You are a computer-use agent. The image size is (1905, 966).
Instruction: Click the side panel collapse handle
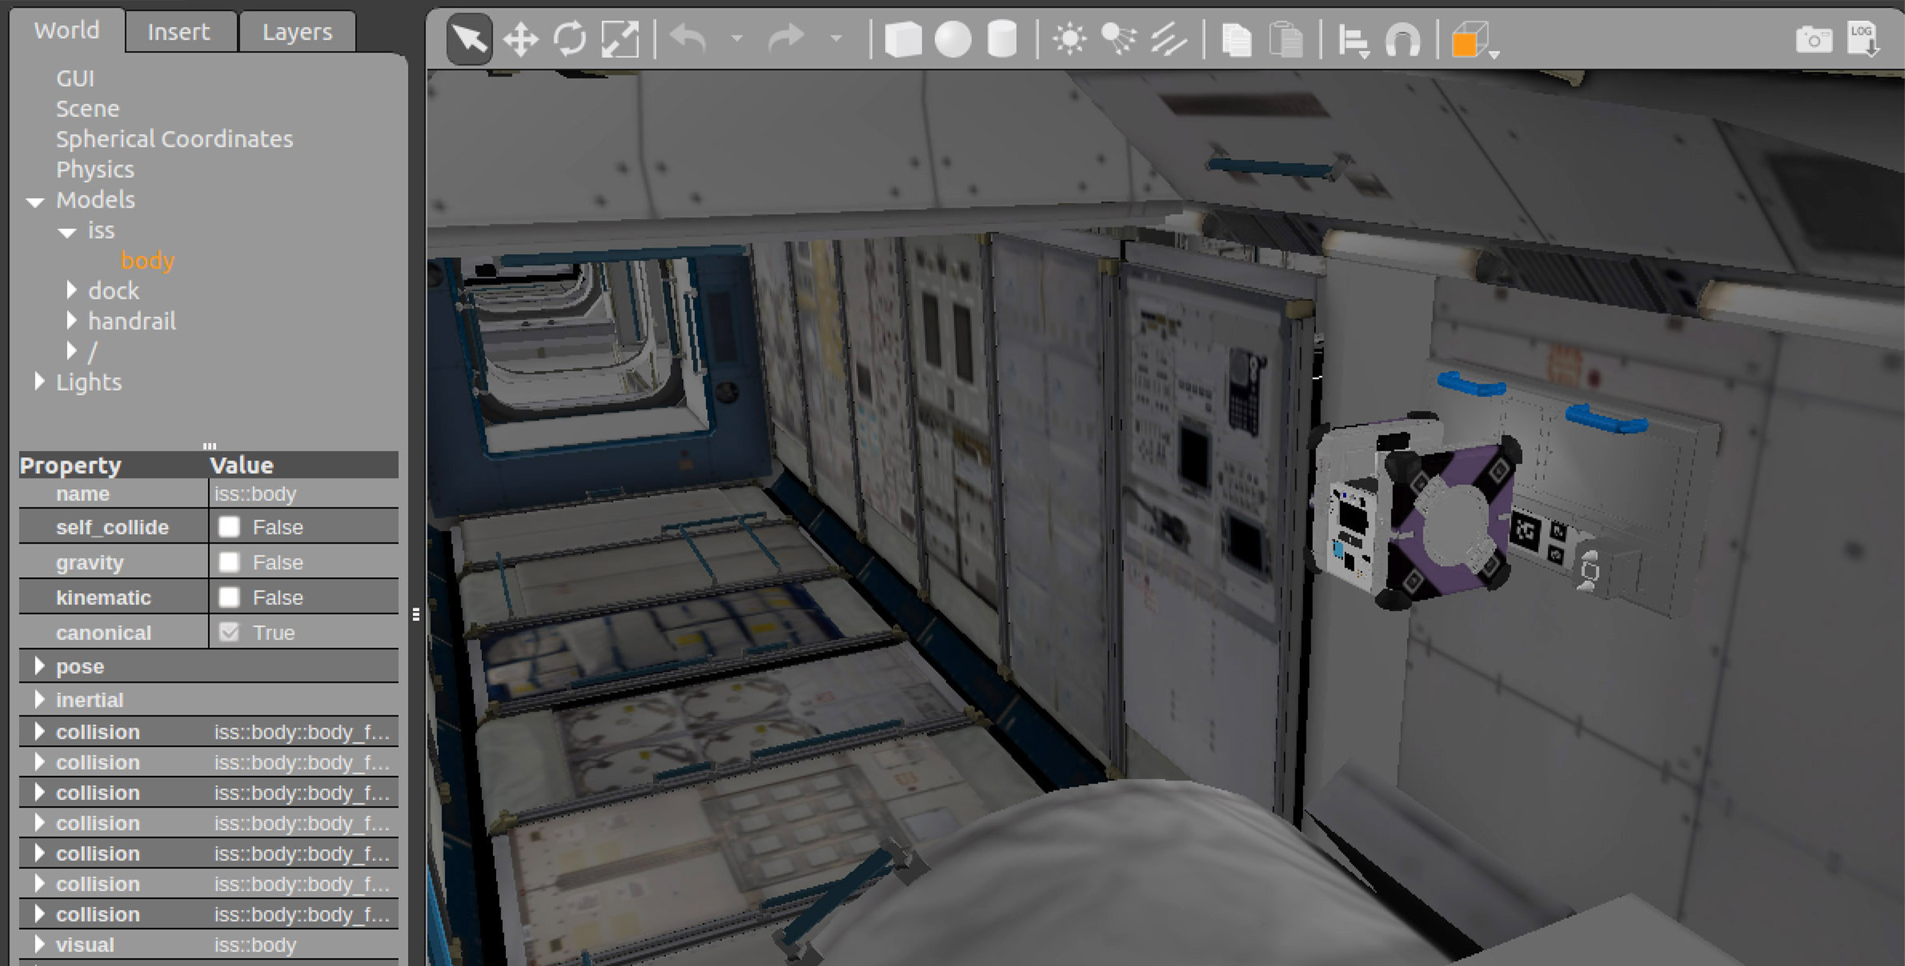416,614
